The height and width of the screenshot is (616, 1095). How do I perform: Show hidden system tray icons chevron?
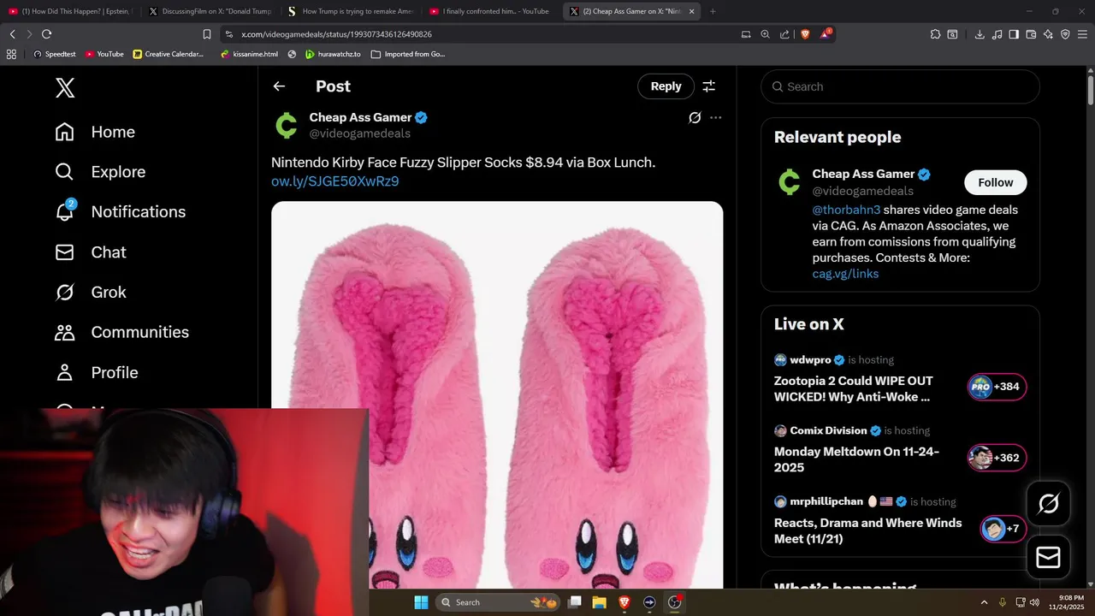984,602
